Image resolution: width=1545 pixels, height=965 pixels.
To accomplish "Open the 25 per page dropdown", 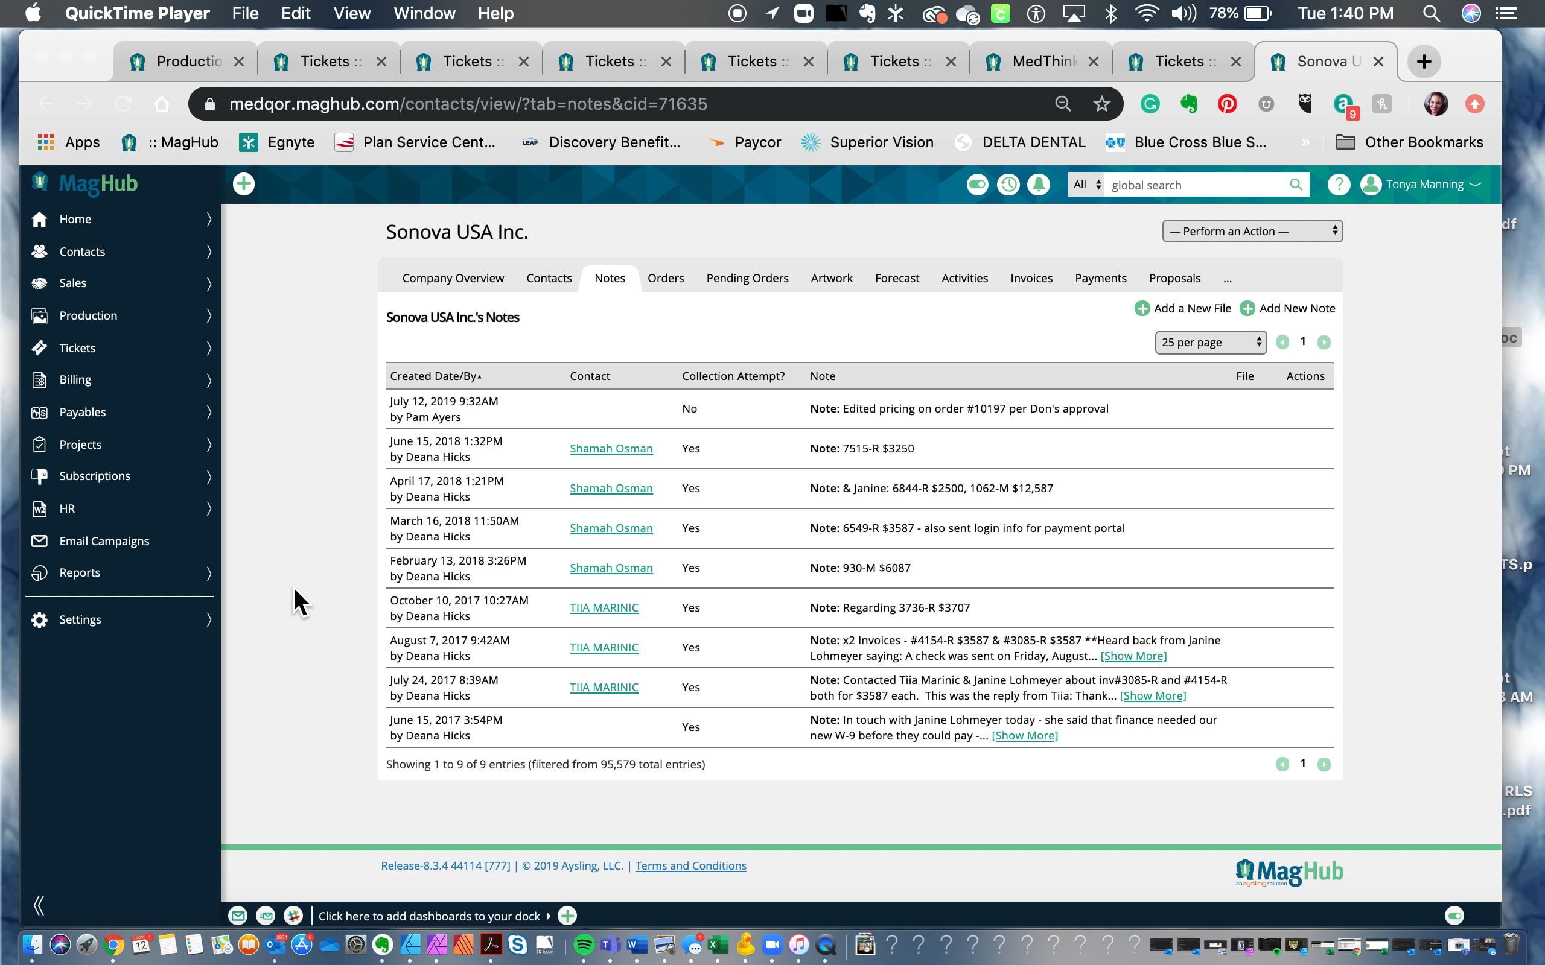I will tap(1211, 342).
